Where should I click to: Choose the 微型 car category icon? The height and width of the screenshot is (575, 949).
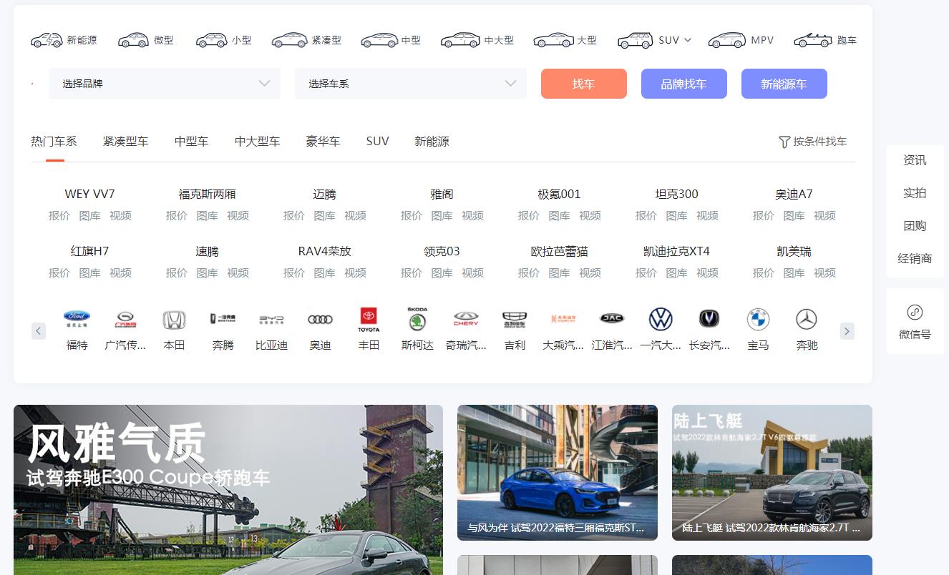coord(133,40)
